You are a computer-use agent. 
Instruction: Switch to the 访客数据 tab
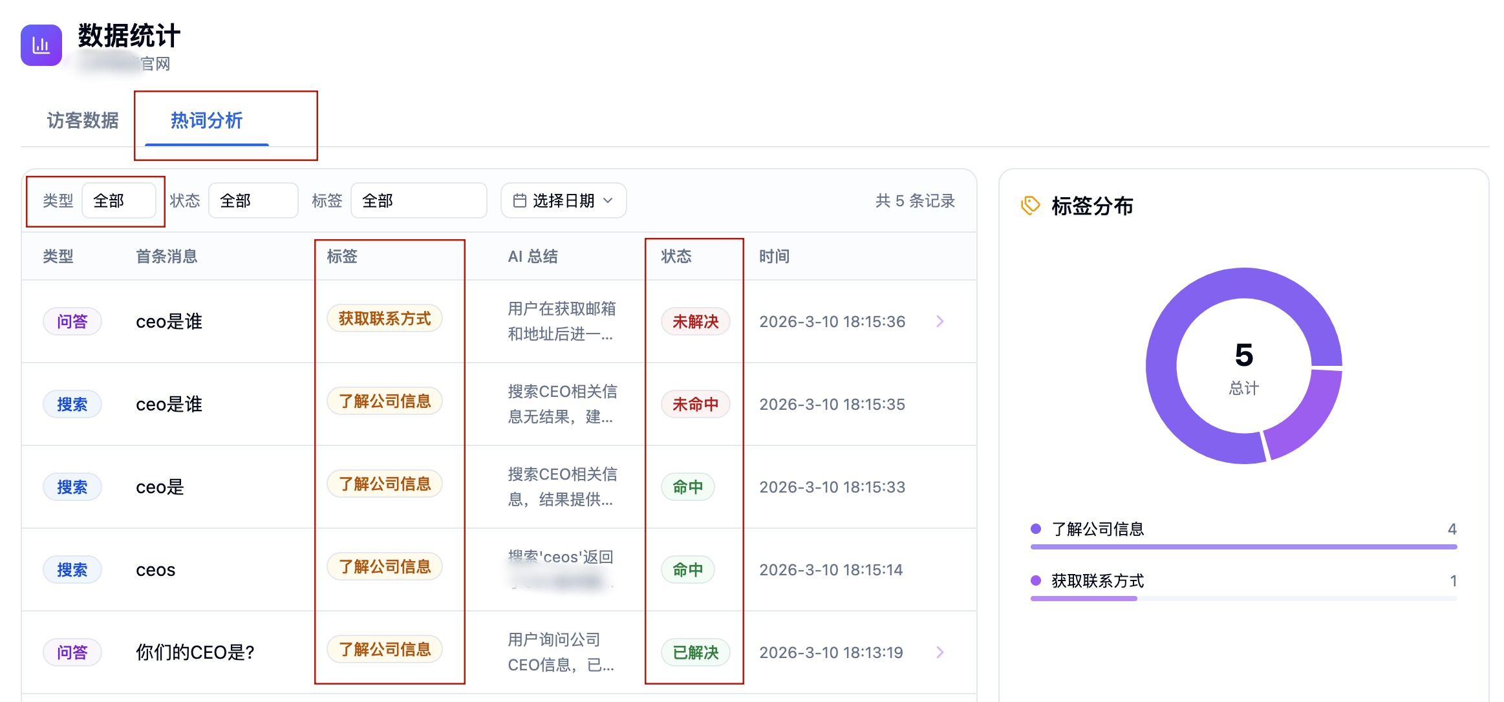point(83,120)
